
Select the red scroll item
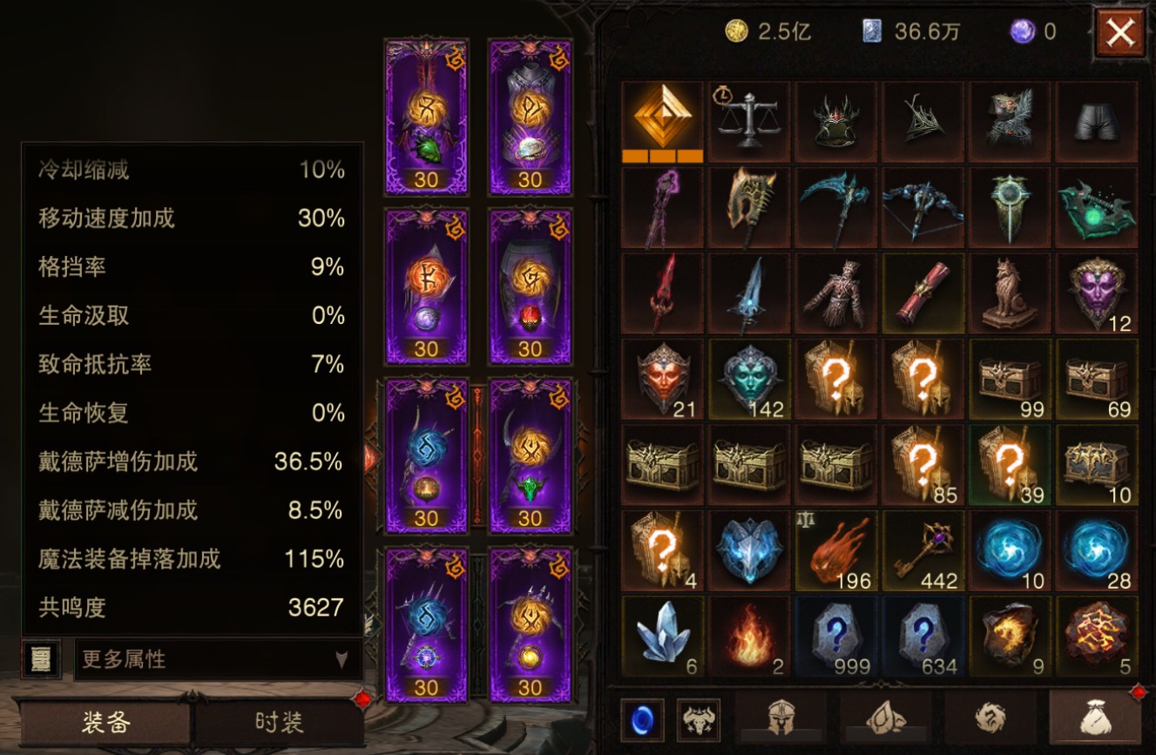coord(923,293)
